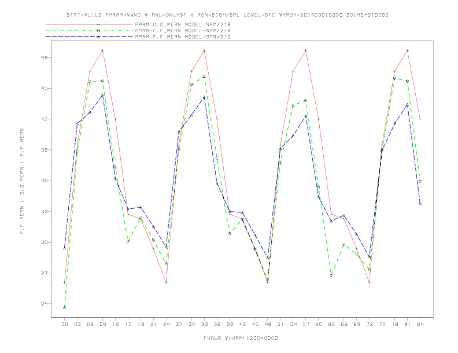Click the y-axis tick label 24
The height and width of the screenshot is (353, 458).
pos(45,304)
